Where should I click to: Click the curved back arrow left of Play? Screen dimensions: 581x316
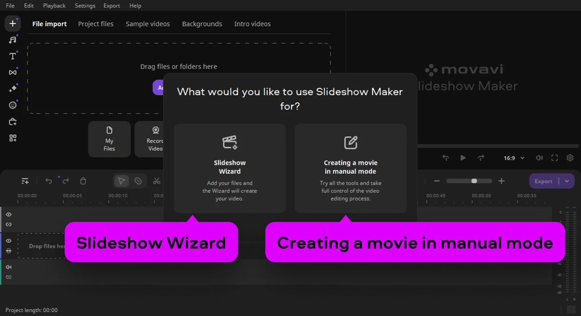click(x=445, y=158)
